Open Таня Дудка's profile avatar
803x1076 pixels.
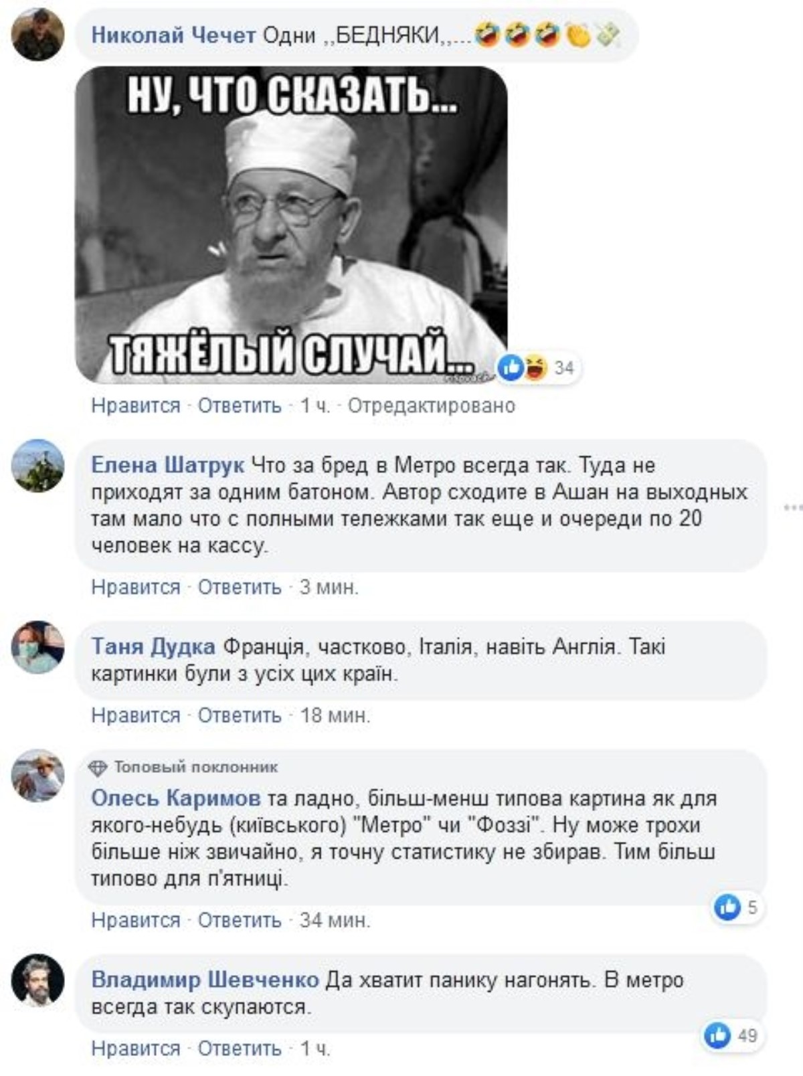pos(37,647)
